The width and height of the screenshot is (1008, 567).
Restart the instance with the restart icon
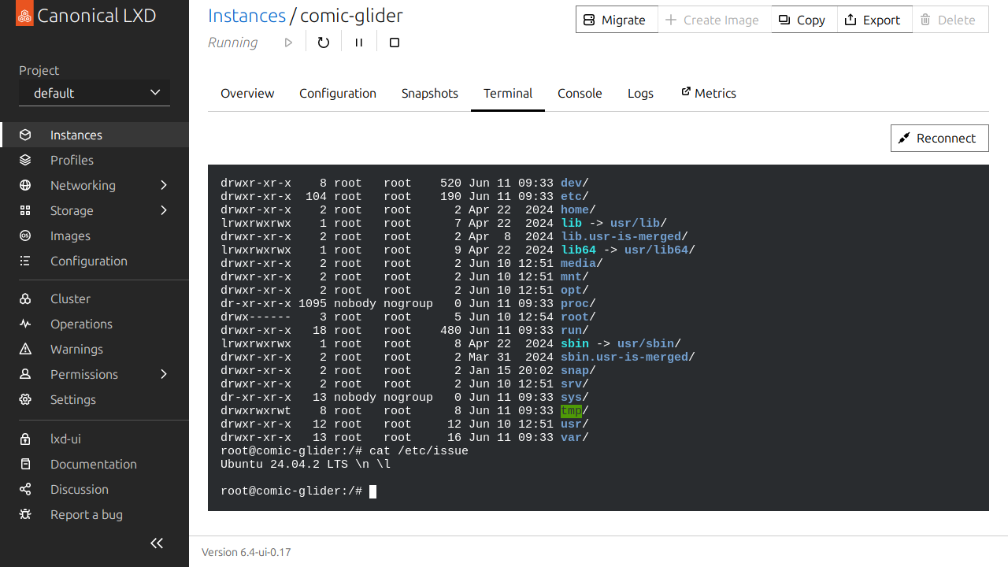[324, 43]
